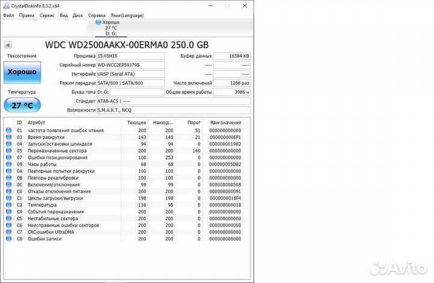
Task: Click the blue status orb above disk tab
Action: pos(98,22)
